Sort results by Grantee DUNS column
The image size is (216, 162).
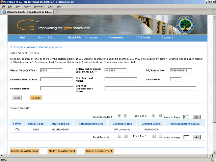[x=151, y=124]
